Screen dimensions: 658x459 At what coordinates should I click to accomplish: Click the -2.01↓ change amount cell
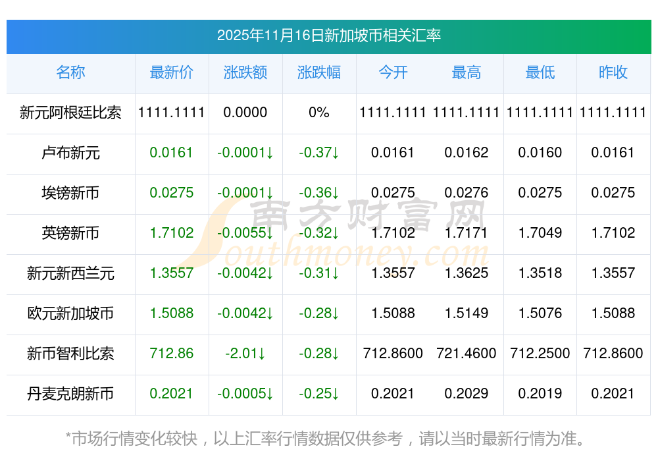[245, 354]
